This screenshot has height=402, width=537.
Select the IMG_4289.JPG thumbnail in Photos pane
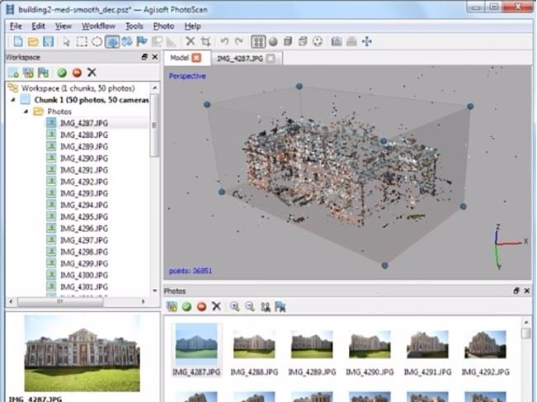[312, 352]
